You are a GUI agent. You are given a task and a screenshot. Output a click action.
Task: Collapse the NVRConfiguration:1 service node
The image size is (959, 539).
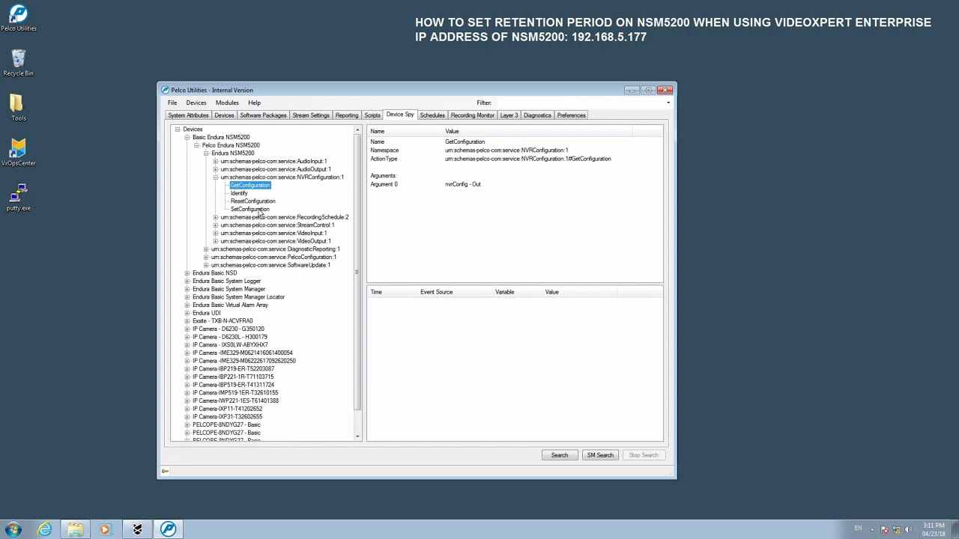[x=216, y=177]
